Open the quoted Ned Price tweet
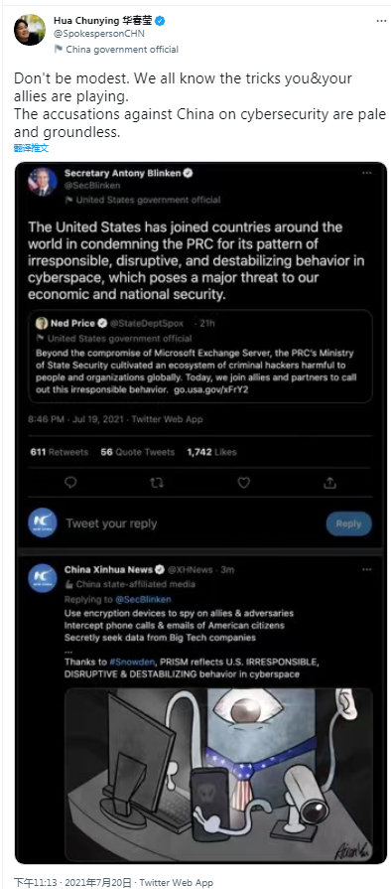This screenshot has height=889, width=391. pos(200,356)
